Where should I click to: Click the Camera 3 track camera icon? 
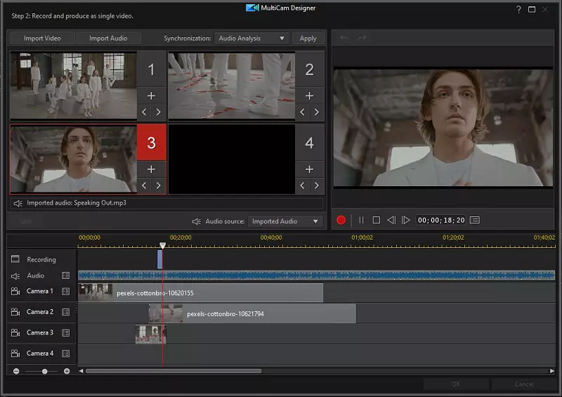click(15, 333)
